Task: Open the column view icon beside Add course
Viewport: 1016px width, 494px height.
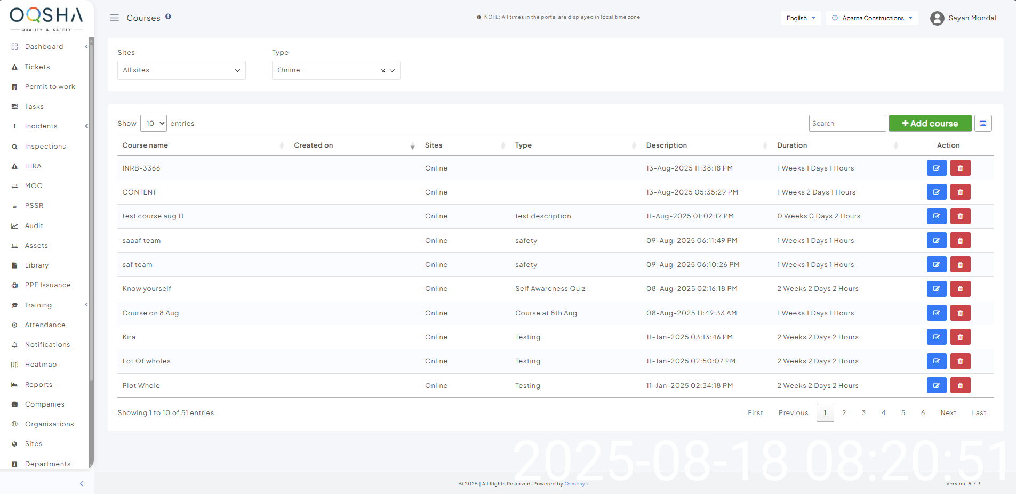Action: click(982, 123)
